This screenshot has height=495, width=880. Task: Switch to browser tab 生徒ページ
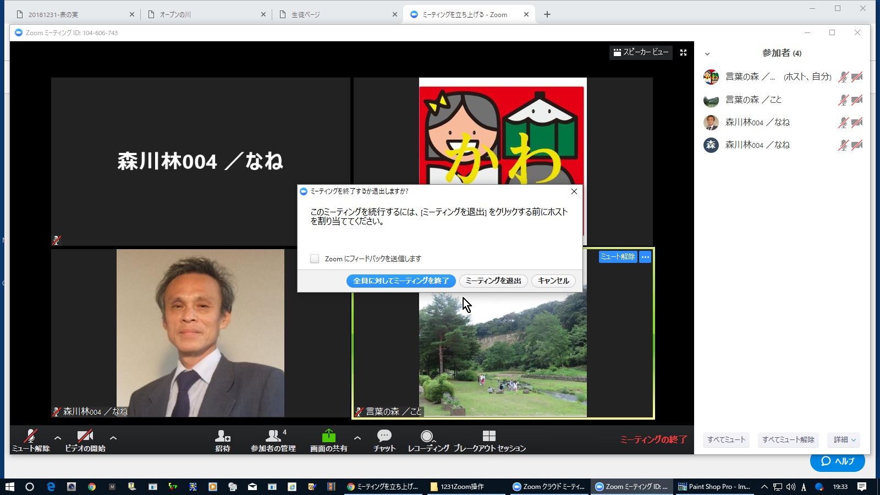tap(337, 14)
